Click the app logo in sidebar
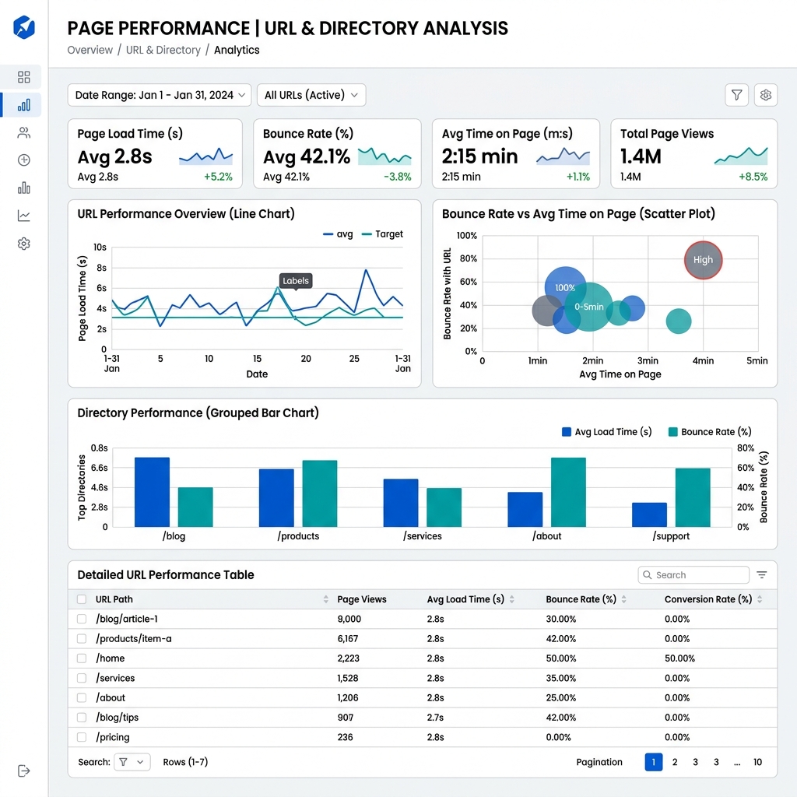The width and height of the screenshot is (797, 797). [x=24, y=27]
